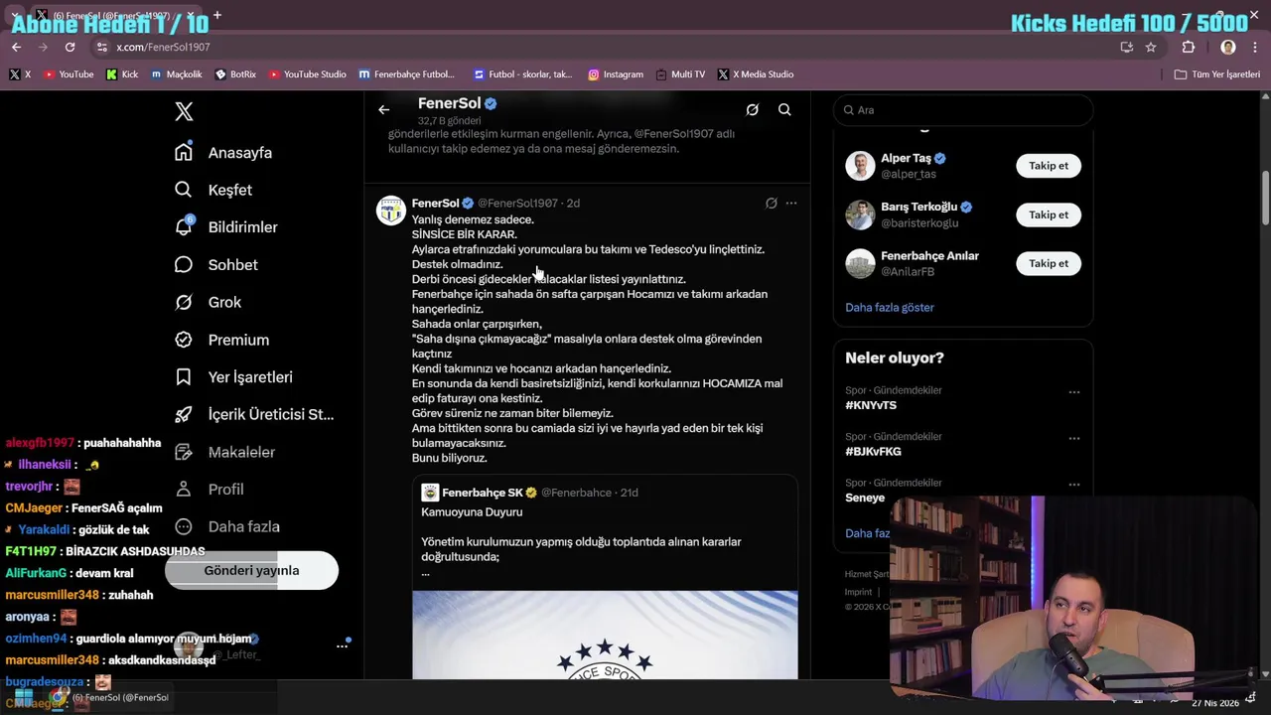
Task: Open YouTube Studio bookmark
Action: click(x=308, y=74)
